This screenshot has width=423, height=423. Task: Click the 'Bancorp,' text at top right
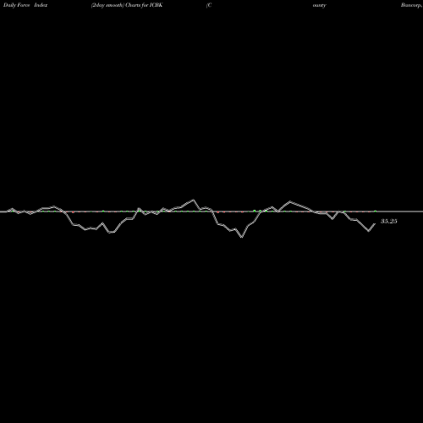click(x=411, y=5)
